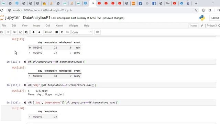Click 'sunny' event cell in Out[115] table

(x=77, y=76)
